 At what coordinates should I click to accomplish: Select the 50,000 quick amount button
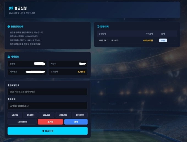pyautogui.click(x=30, y=115)
